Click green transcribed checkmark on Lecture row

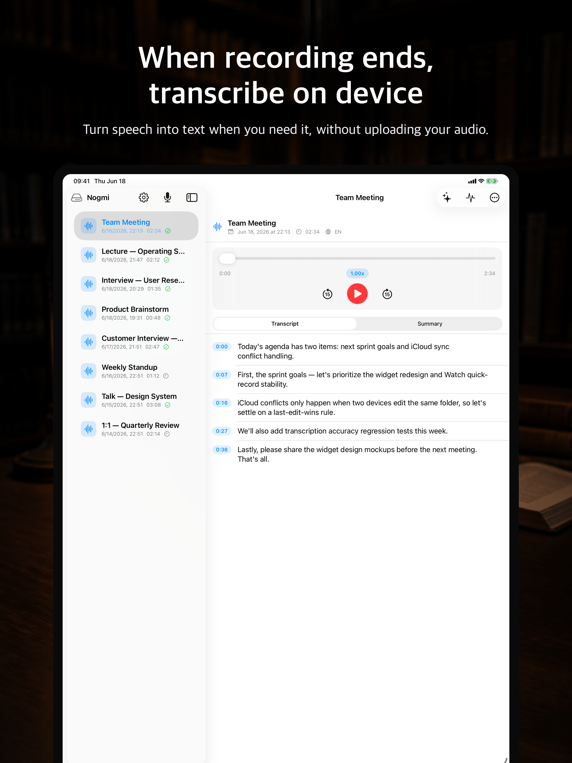tap(167, 260)
